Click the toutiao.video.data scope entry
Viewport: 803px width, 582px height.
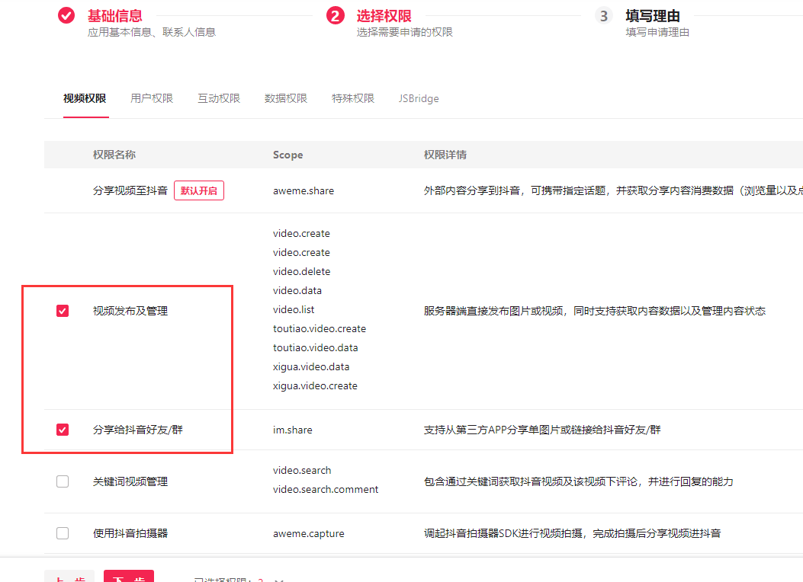(x=316, y=348)
